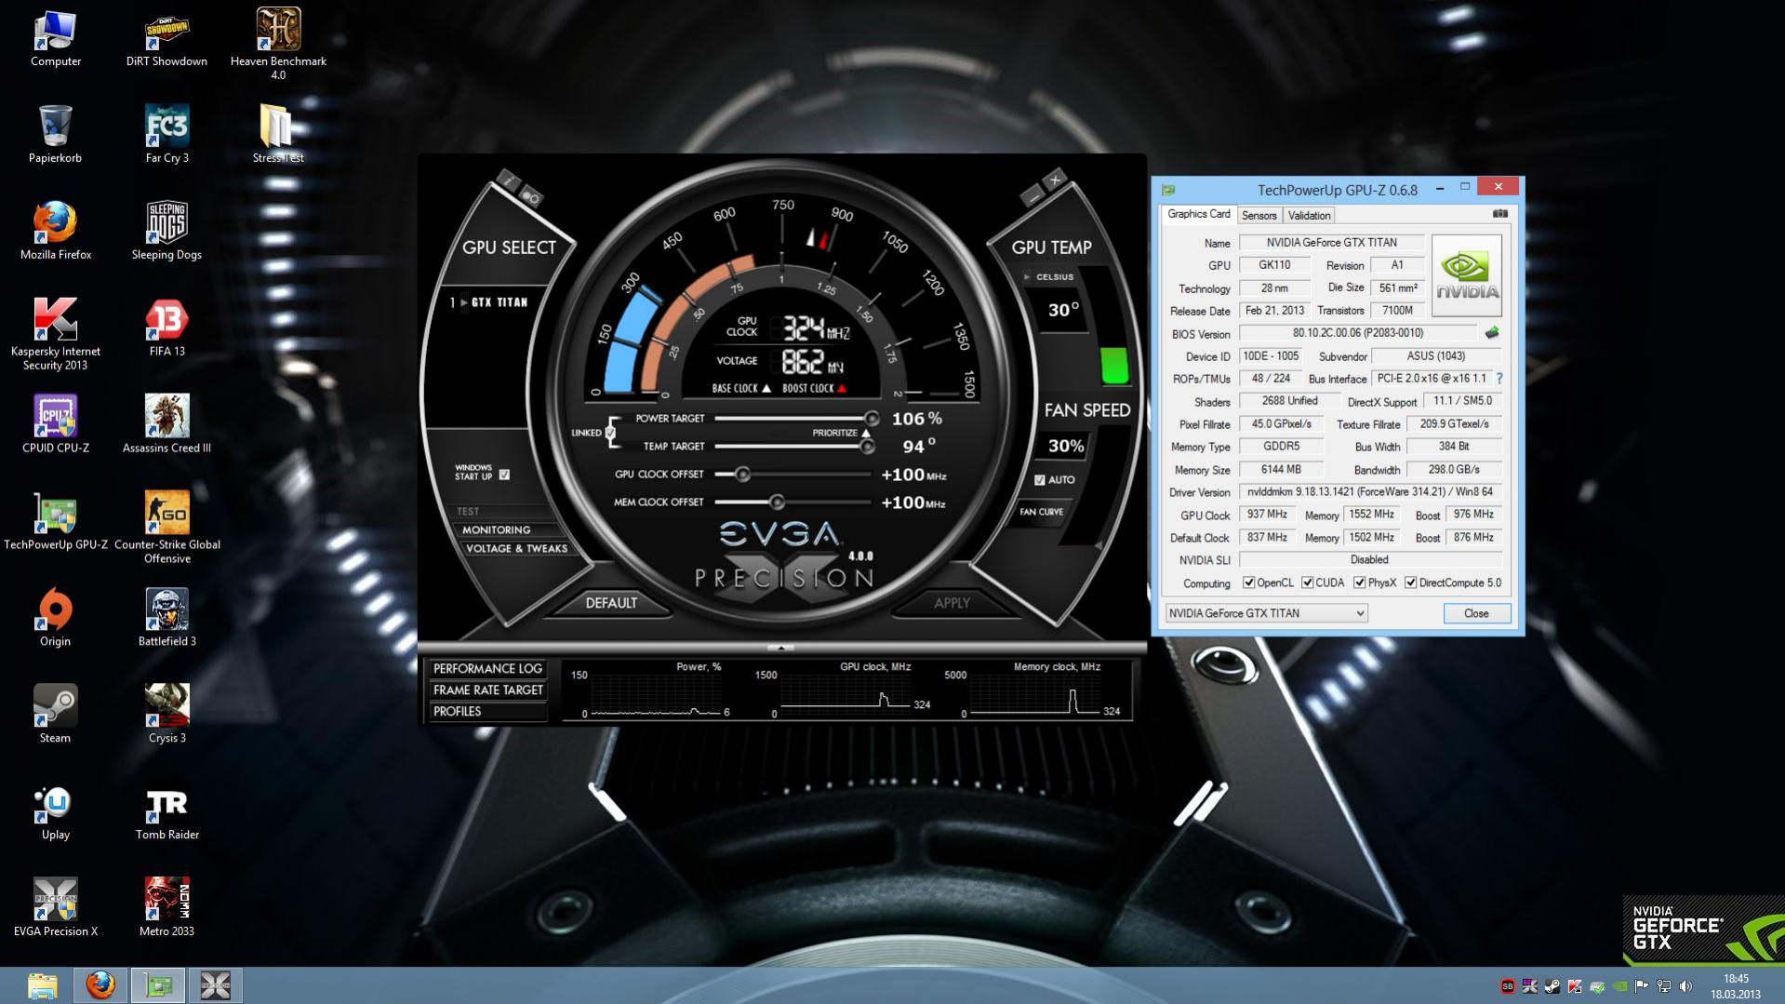Expand the panel below the Default button
Screen dimensions: 1785x1004
tap(781, 647)
